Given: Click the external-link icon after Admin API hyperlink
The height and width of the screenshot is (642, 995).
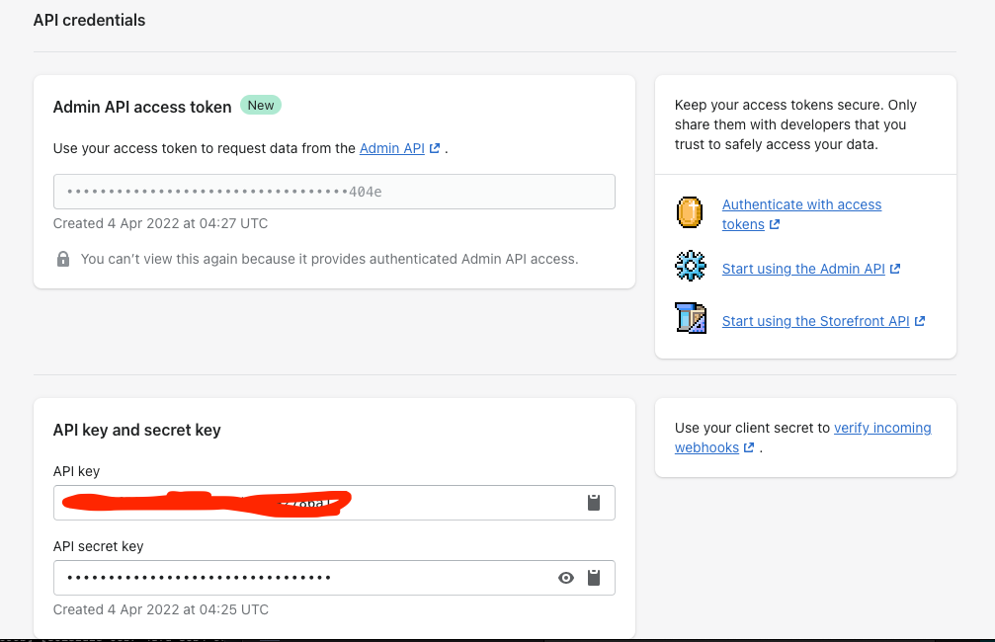Looking at the screenshot, I should point(435,147).
